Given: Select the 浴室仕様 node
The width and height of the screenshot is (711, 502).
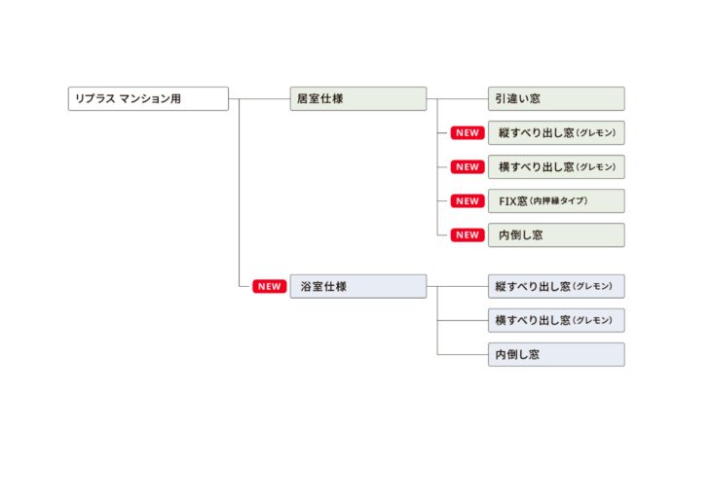Looking at the screenshot, I should coord(357,286).
